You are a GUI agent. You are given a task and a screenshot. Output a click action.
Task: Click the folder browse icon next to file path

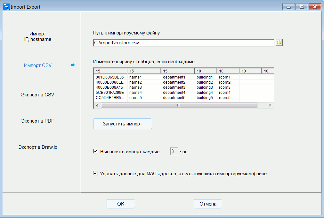pyautogui.click(x=279, y=42)
